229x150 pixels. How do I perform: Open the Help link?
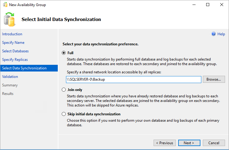click(221, 34)
